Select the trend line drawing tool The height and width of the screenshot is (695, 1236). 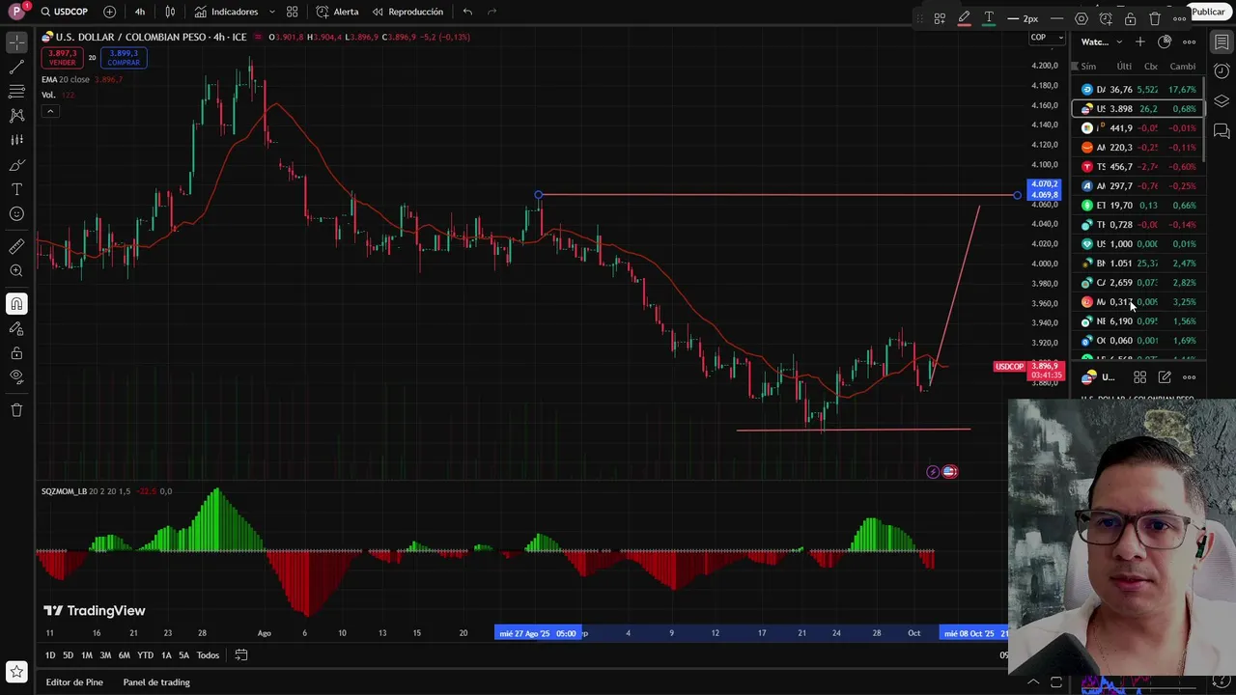click(x=16, y=68)
